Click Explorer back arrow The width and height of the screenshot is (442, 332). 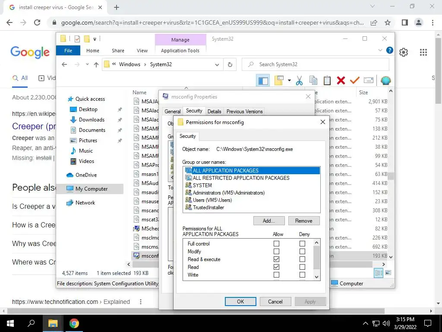pos(65,64)
